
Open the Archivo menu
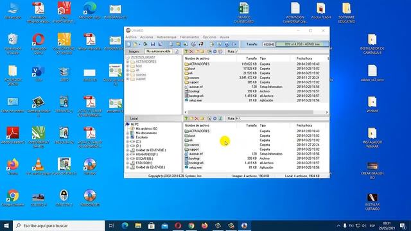pyautogui.click(x=131, y=37)
